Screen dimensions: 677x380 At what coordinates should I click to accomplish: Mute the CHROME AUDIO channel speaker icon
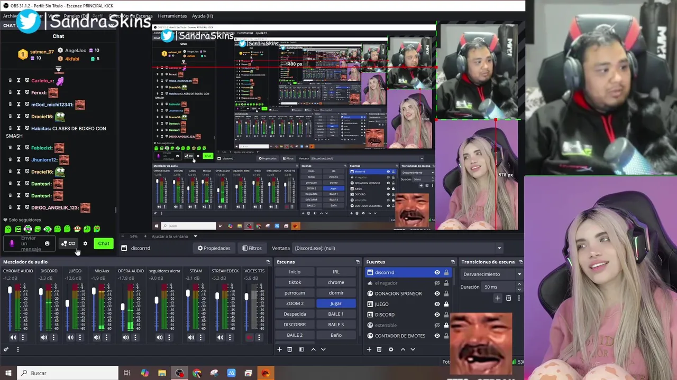pos(13,337)
